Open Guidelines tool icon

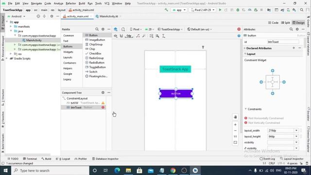tap(163, 36)
